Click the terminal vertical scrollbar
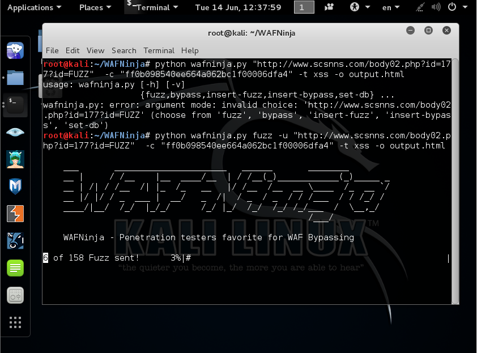This screenshot has width=477, height=353. (x=455, y=181)
